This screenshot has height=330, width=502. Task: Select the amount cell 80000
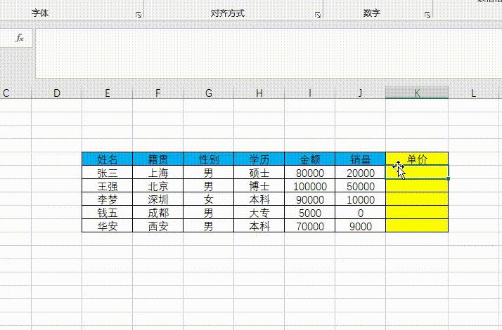[x=309, y=173]
